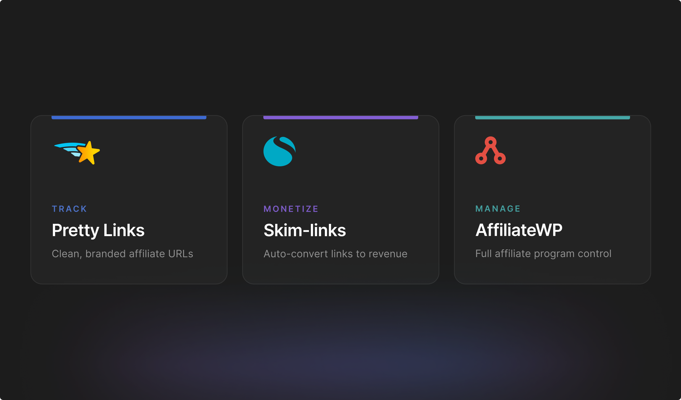Click the blue accent bar above Track

click(x=129, y=118)
